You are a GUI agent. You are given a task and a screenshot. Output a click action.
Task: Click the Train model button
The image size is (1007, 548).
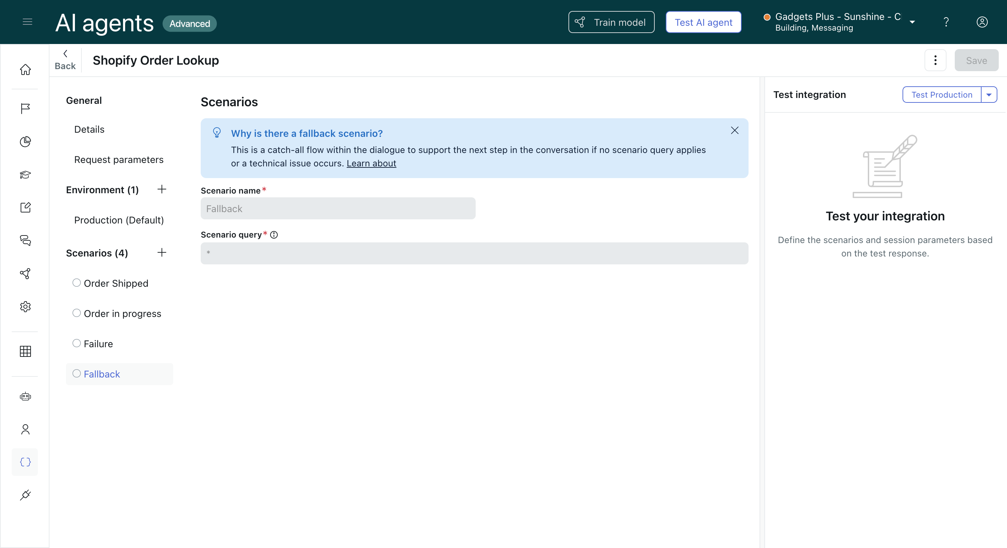click(611, 22)
